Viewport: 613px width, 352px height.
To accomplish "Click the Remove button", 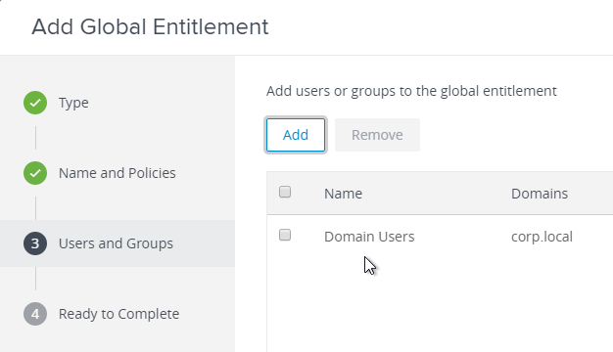I will (x=377, y=135).
